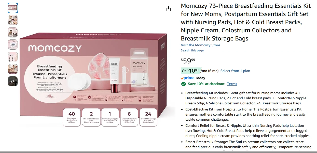317x153 pixels.
Task: Click the Save 10% at checkout text
Action: click(x=206, y=84)
